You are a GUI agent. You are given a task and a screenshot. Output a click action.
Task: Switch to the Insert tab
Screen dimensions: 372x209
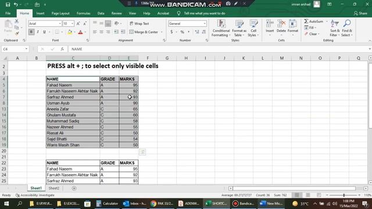coord(40,13)
